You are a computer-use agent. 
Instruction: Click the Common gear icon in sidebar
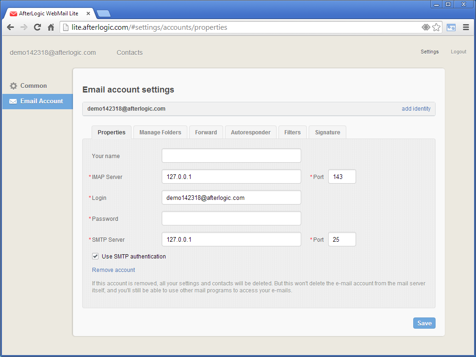(13, 86)
